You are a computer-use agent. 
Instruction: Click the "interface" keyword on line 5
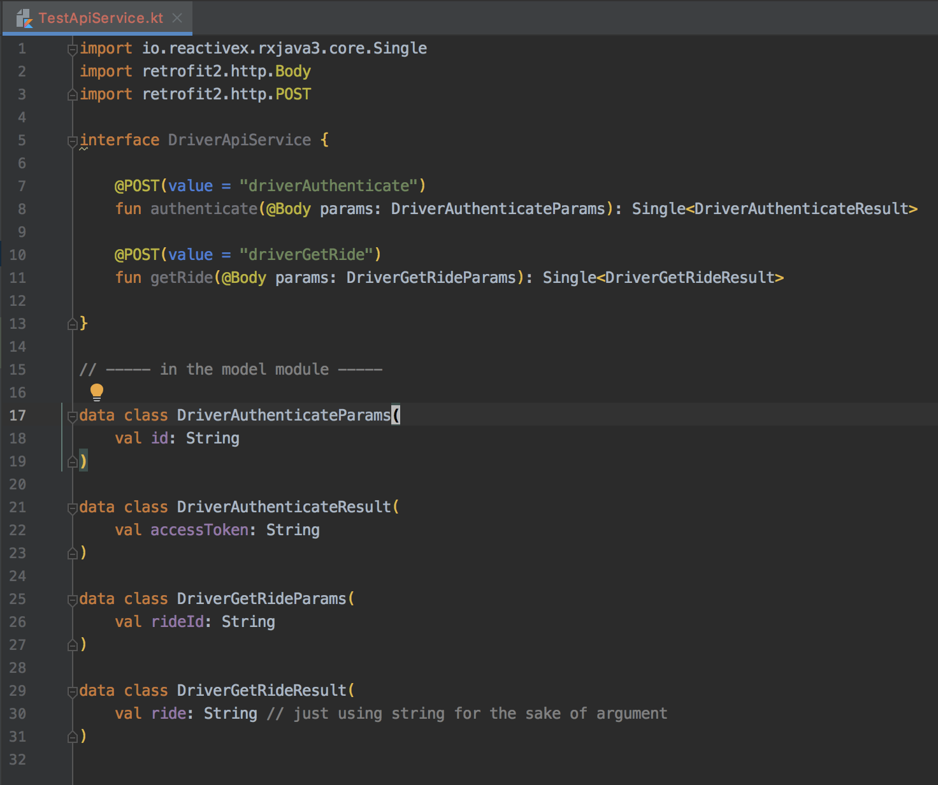[119, 140]
